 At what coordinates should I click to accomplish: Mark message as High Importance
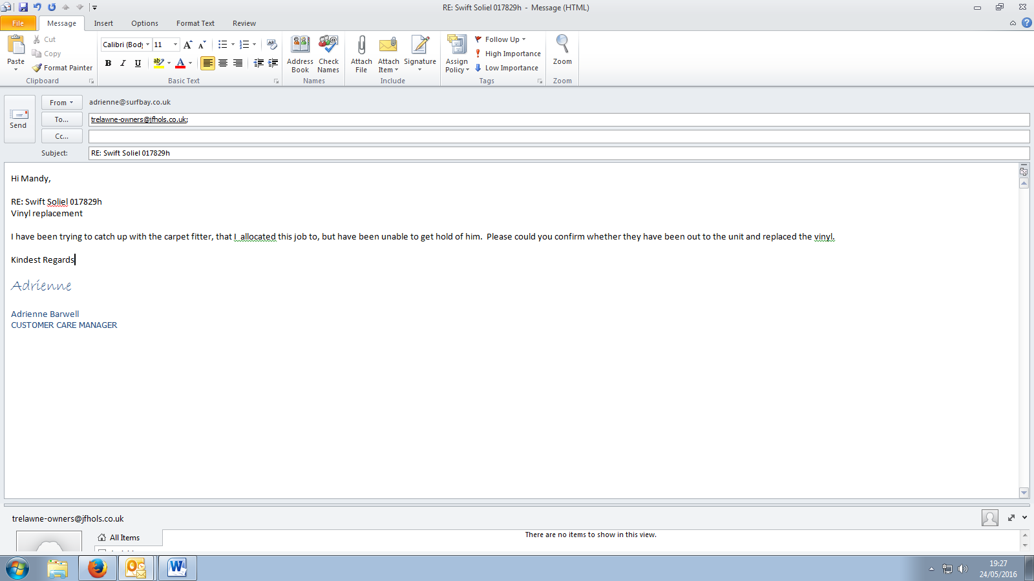coord(507,54)
